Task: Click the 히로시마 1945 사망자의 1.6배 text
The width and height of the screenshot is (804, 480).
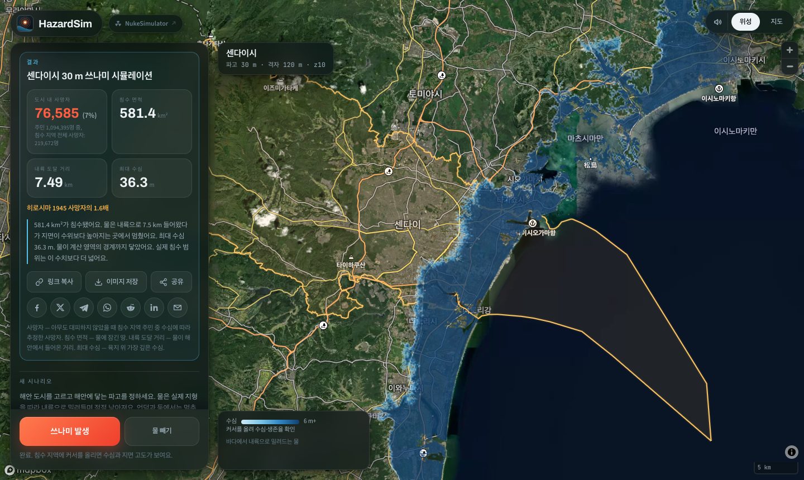Action: (68, 208)
